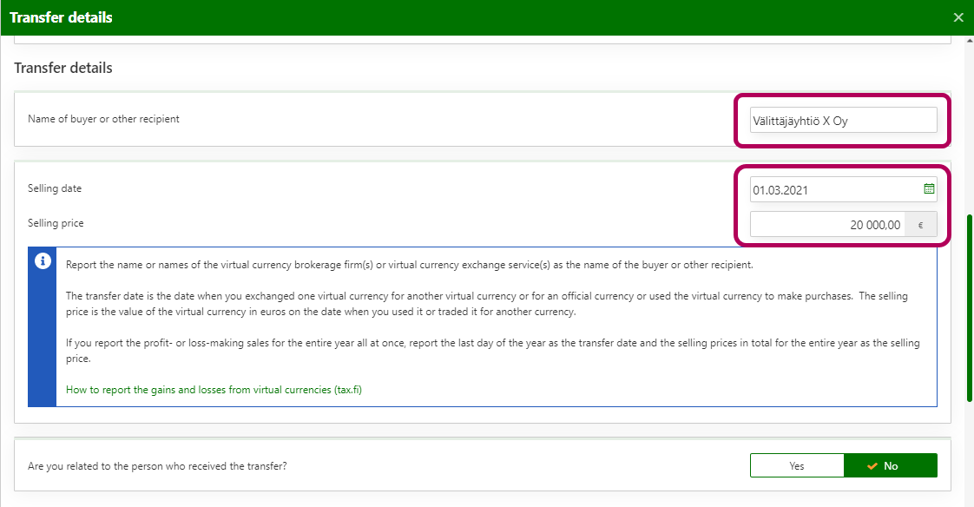Click the 'Are you related' question text

pyautogui.click(x=157, y=466)
